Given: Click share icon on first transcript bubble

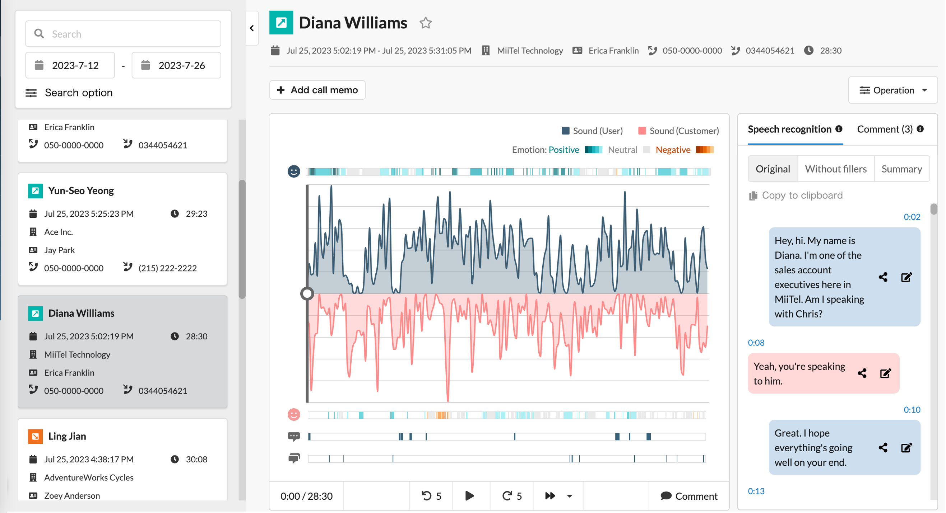Looking at the screenshot, I should click(x=882, y=277).
